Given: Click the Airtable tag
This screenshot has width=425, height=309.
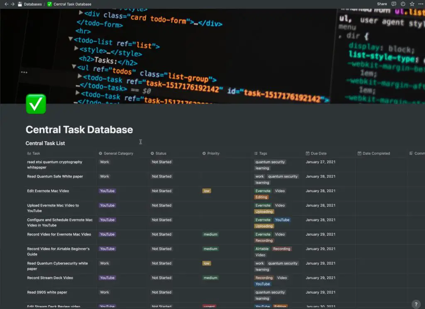Looking at the screenshot, I should pos(262,249).
